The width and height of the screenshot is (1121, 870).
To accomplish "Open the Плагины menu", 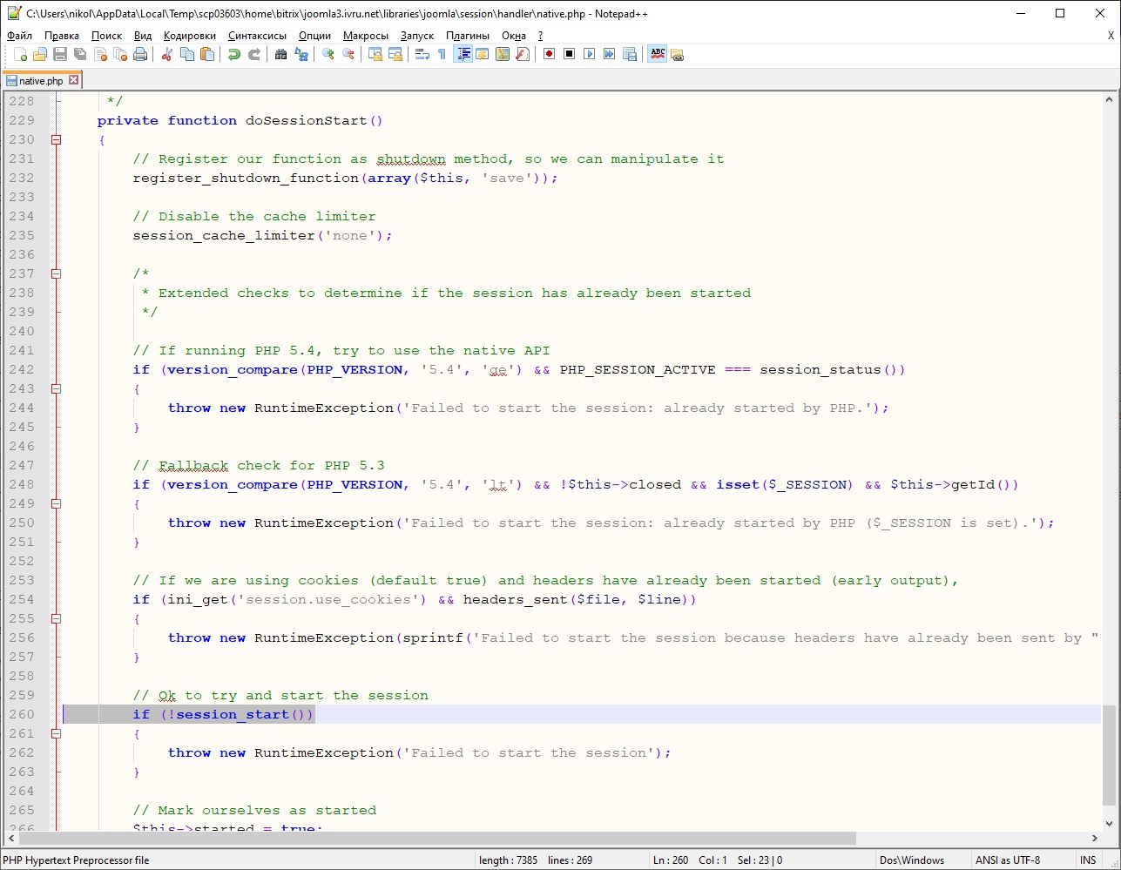I will click(x=468, y=36).
